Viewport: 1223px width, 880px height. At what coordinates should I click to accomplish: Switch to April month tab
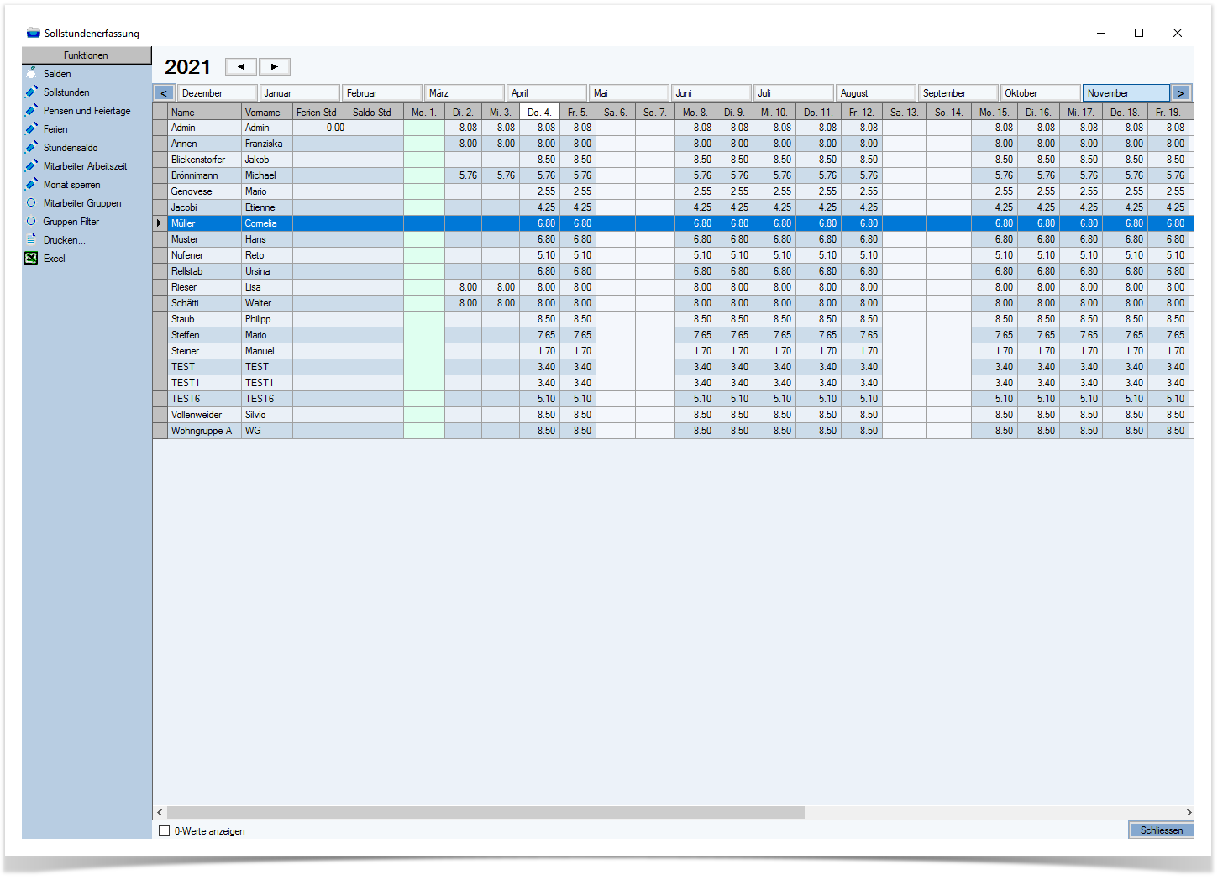pos(547,93)
